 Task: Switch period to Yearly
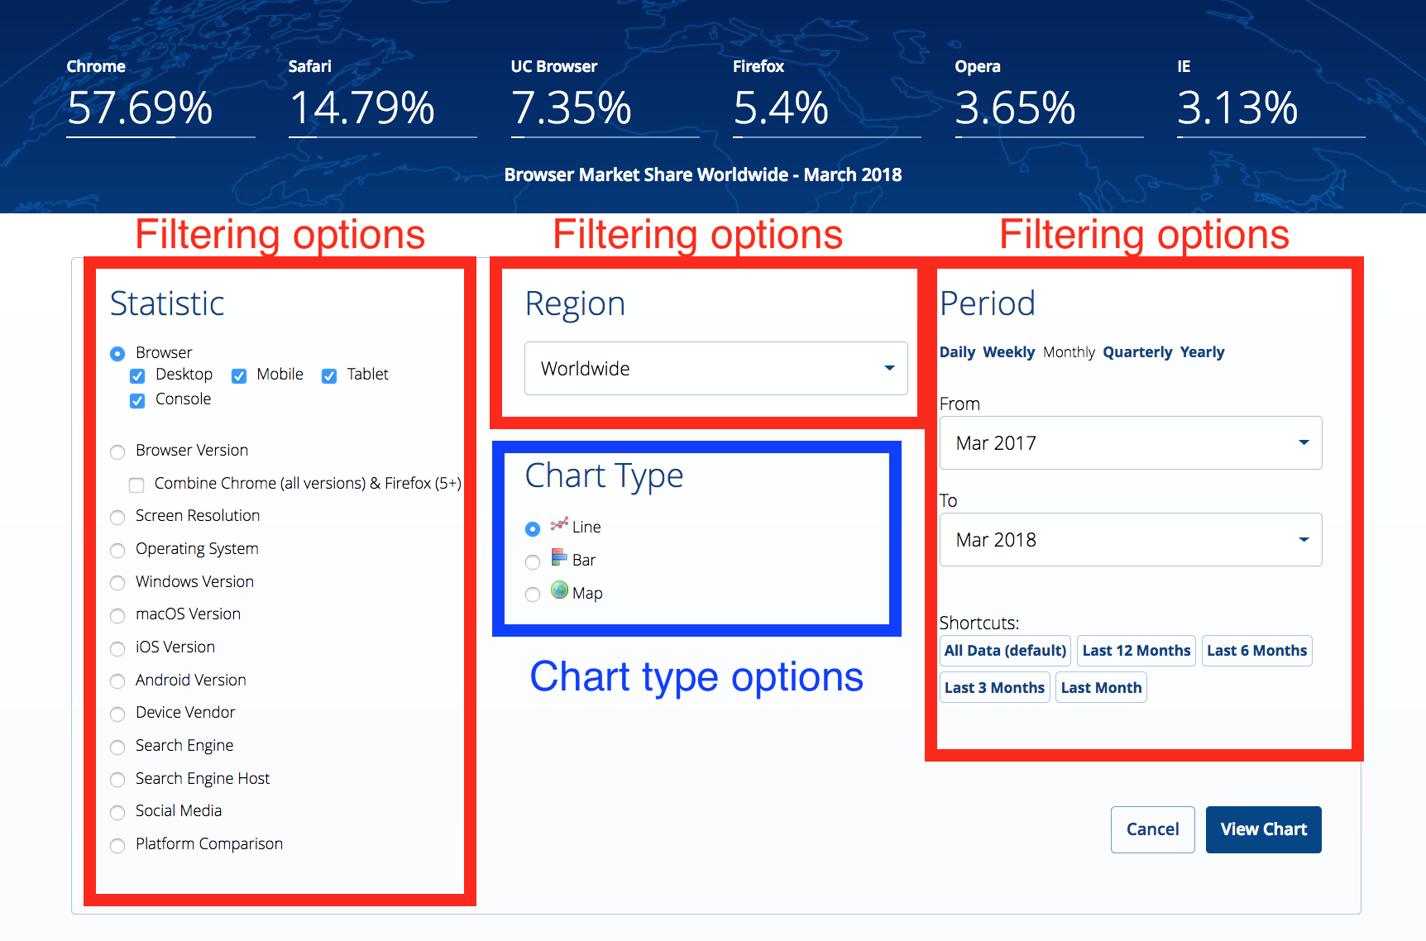1202,352
